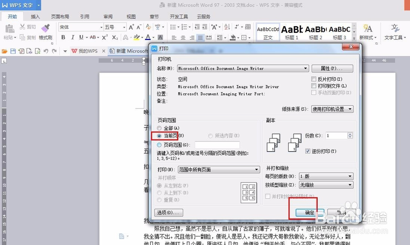Viewport: 410px width, 245px height.
Task: Click the 选项(O)... options button
Action: coord(169,213)
